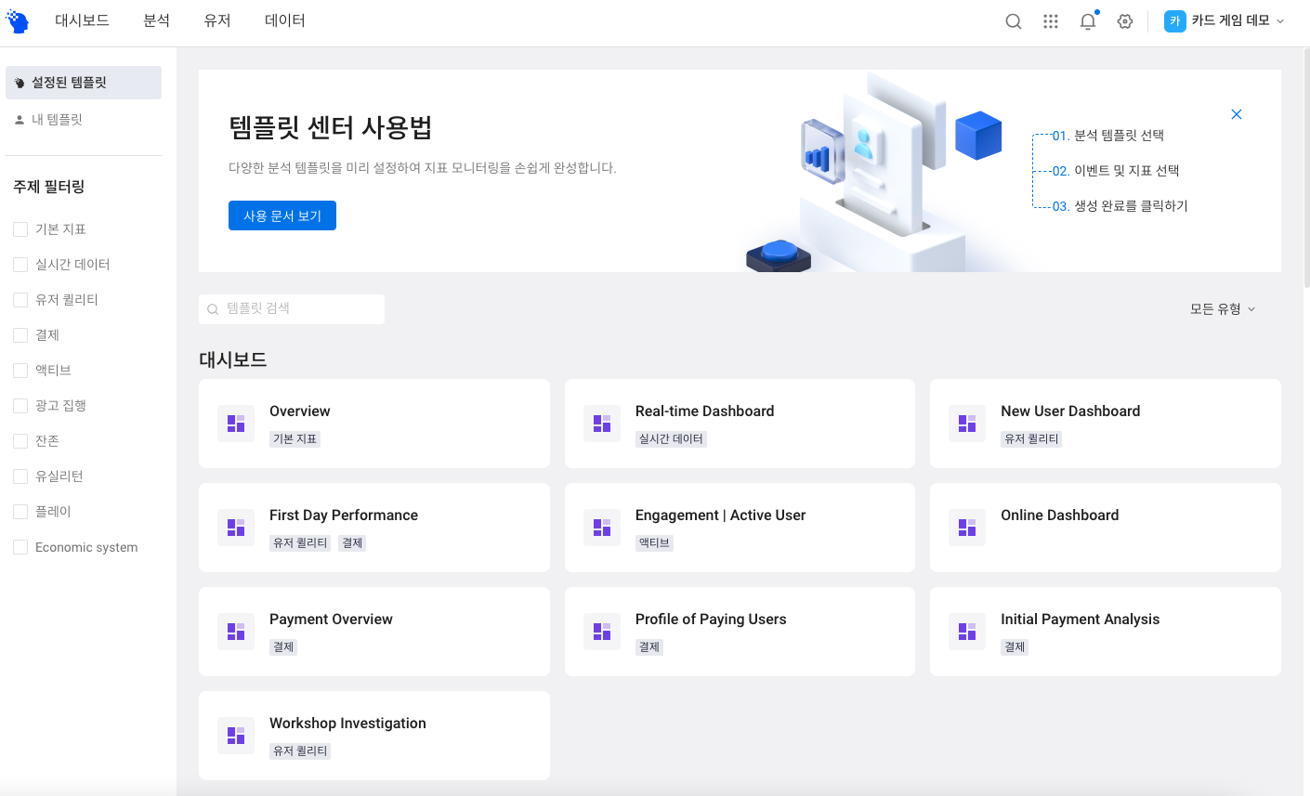Open the 카드 게임 데모 account dropdown
The image size is (1310, 796).
pyautogui.click(x=1226, y=20)
